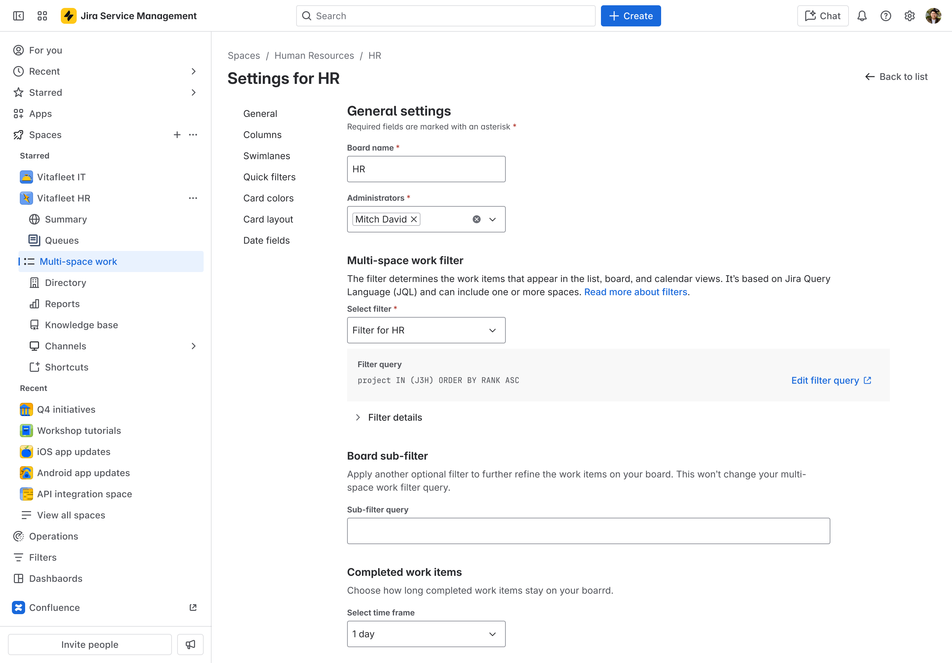Screen dimensions: 952x663
Task: Click the Sub-filter query field
Action: pos(588,531)
